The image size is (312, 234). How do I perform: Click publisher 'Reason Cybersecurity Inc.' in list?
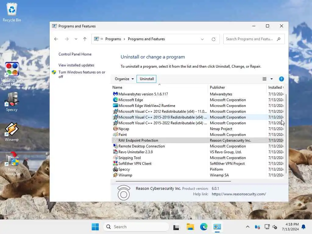click(x=230, y=140)
